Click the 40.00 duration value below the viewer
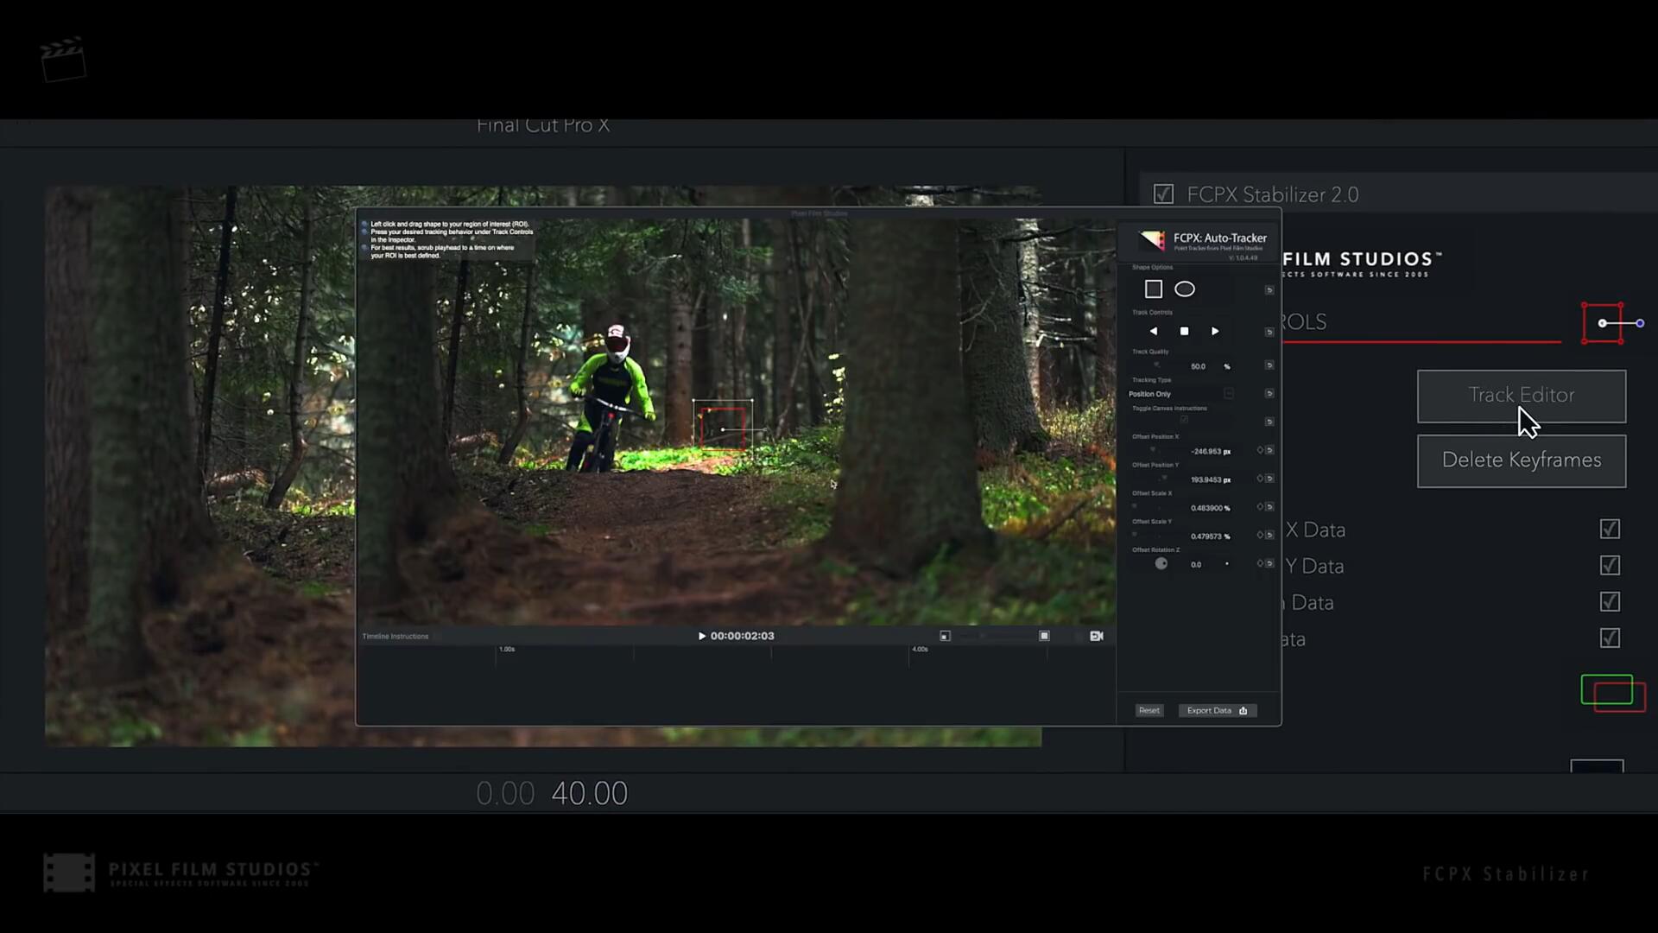Viewport: 1658px width, 933px height. (590, 793)
